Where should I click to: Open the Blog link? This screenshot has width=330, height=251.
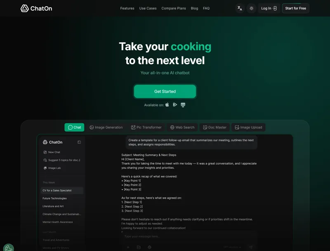pos(194,8)
